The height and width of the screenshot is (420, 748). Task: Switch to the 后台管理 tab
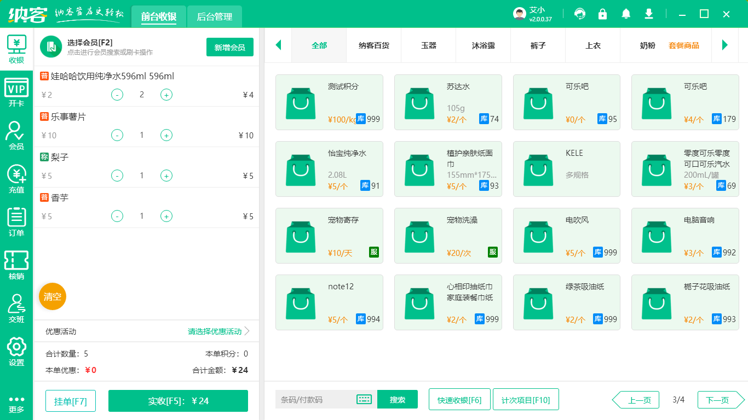(215, 16)
